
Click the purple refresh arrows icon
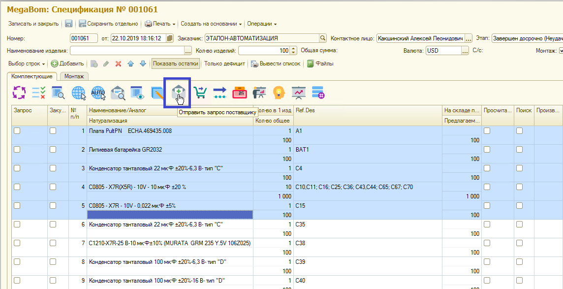coord(19,93)
